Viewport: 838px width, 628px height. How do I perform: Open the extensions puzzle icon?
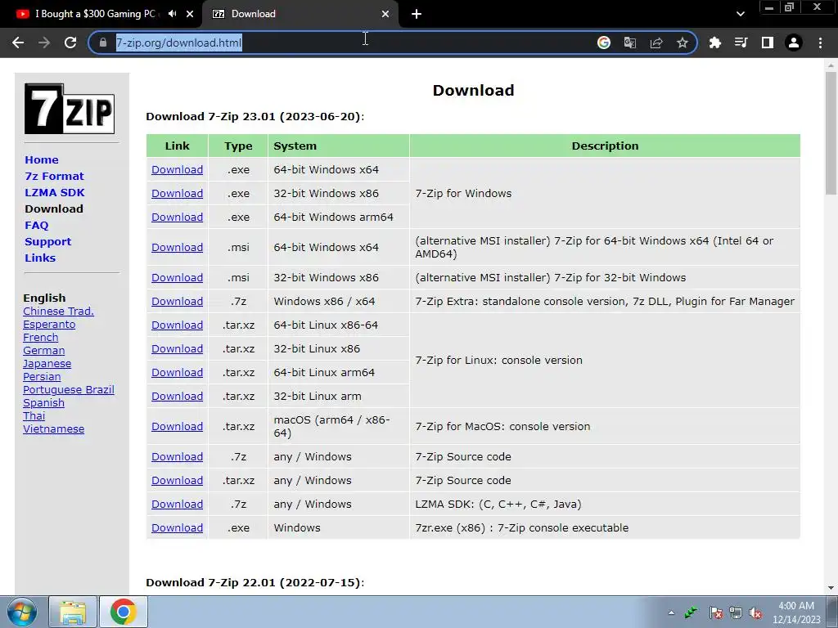click(x=715, y=43)
